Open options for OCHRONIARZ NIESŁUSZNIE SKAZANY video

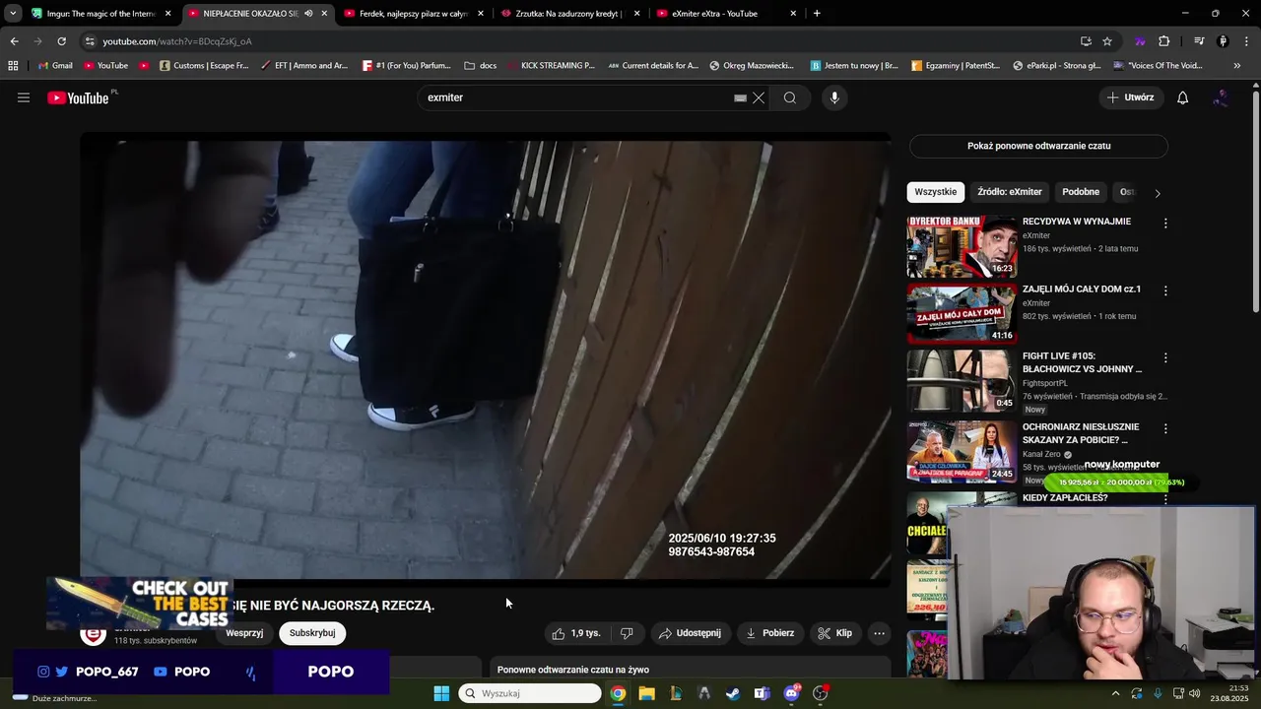click(x=1165, y=428)
